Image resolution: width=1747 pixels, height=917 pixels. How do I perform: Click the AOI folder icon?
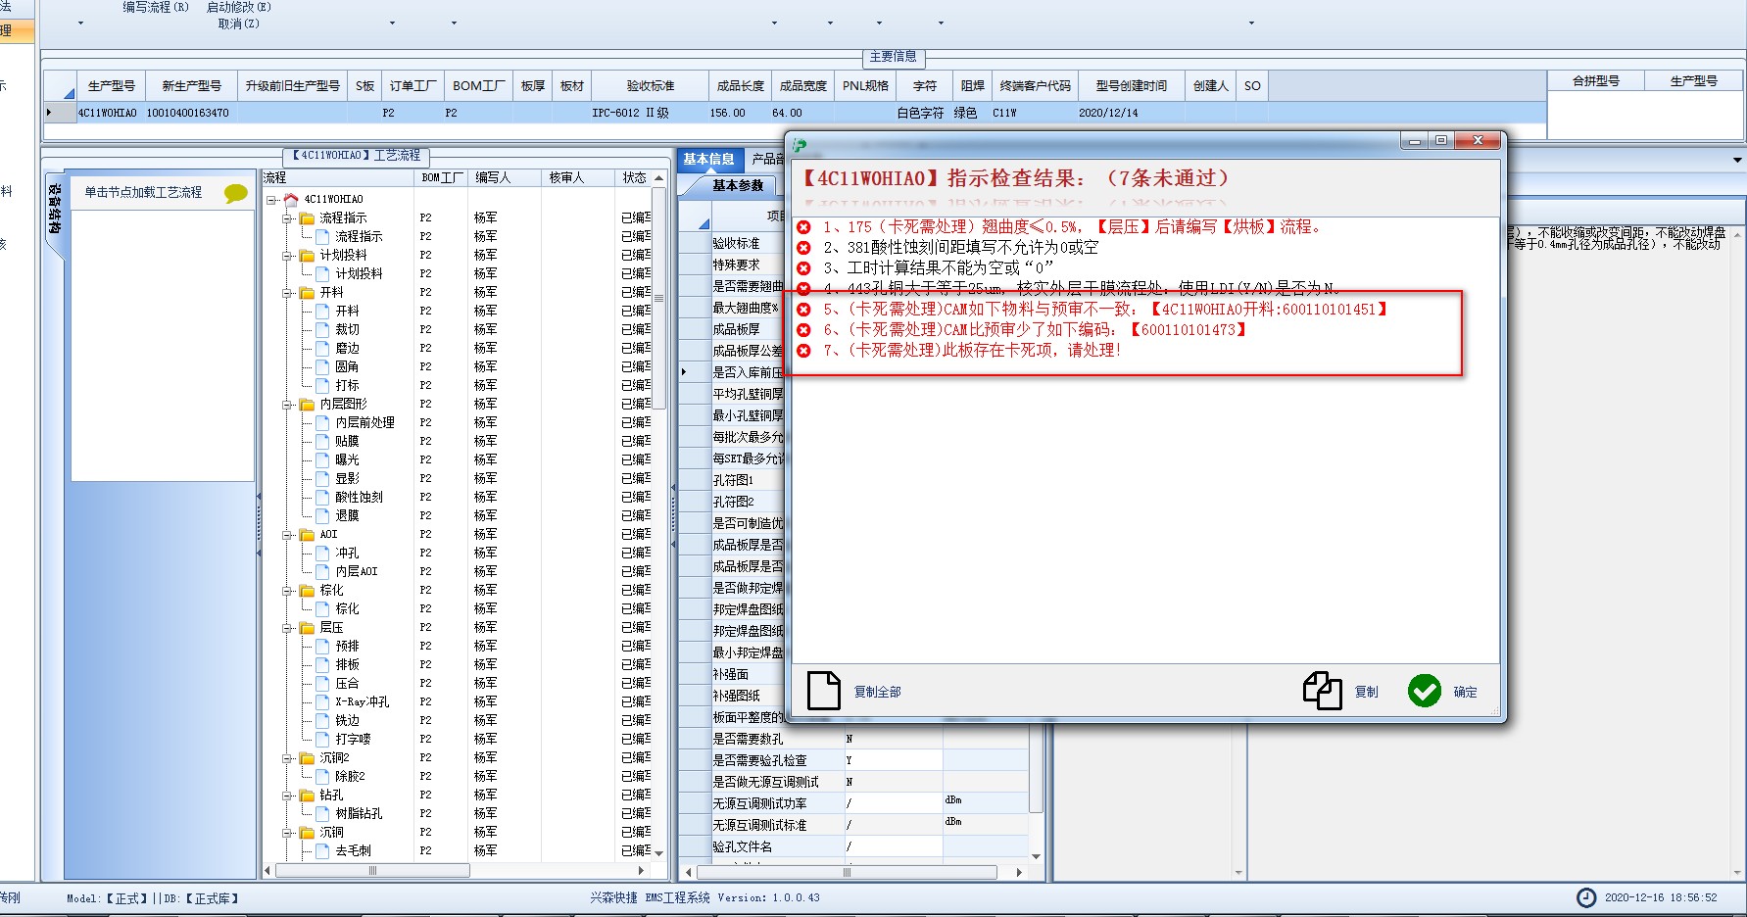(307, 534)
